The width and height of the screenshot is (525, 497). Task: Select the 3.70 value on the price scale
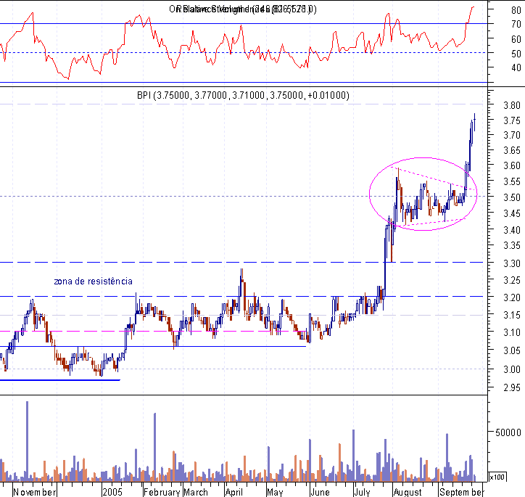(x=512, y=135)
